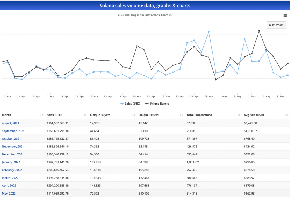
Task: Open the January, 2022 month link
Action: (x=11, y=162)
